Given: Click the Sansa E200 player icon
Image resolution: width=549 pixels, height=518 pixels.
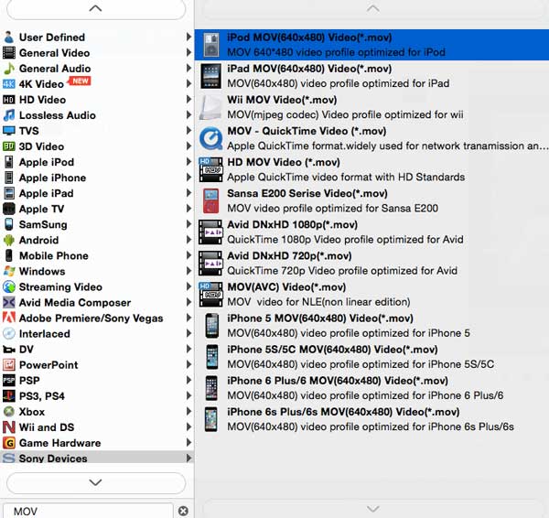Looking at the screenshot, I should coord(210,200).
